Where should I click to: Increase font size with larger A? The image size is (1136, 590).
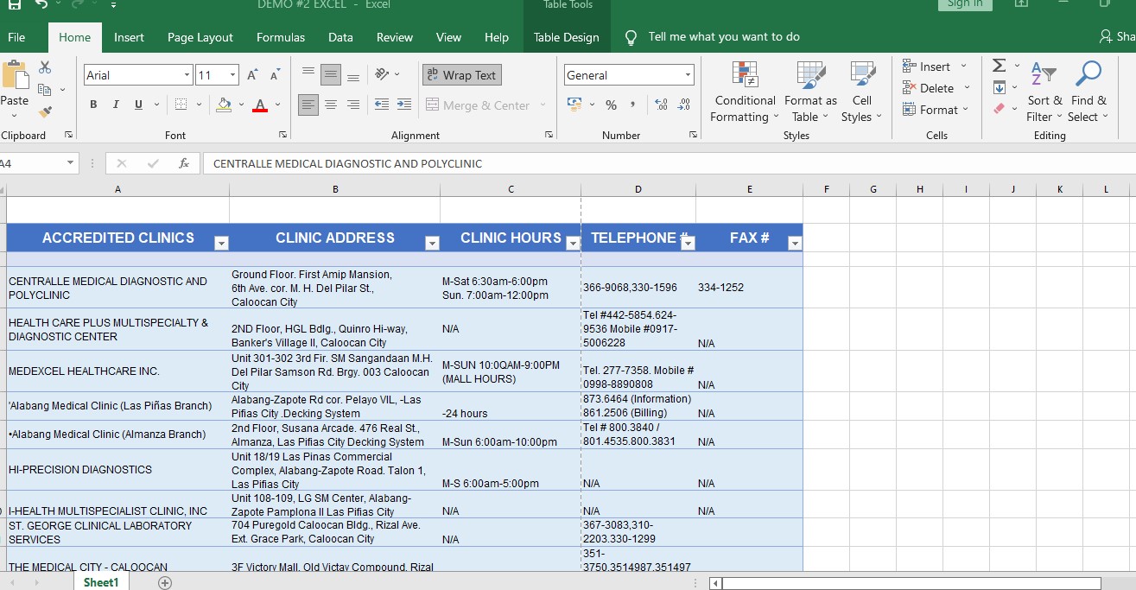pos(252,75)
